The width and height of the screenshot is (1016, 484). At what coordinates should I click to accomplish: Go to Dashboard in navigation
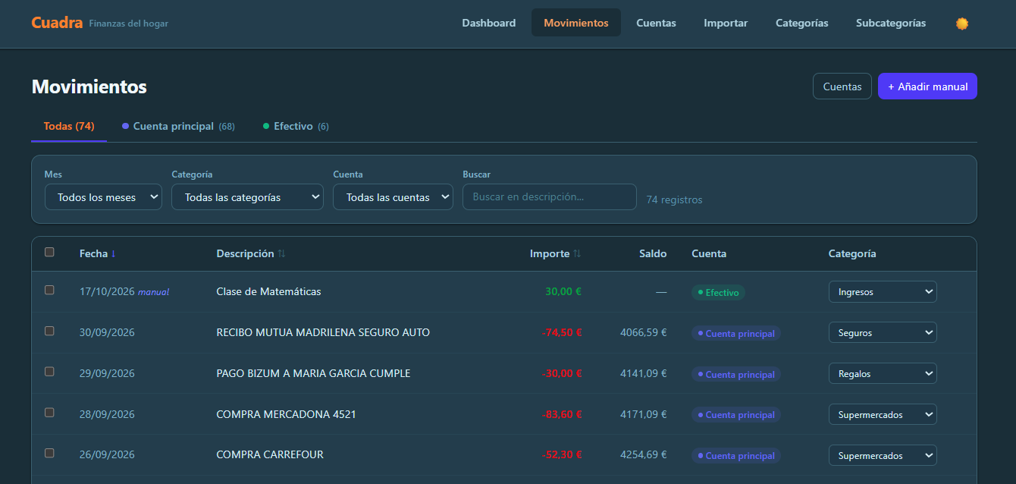tap(489, 23)
